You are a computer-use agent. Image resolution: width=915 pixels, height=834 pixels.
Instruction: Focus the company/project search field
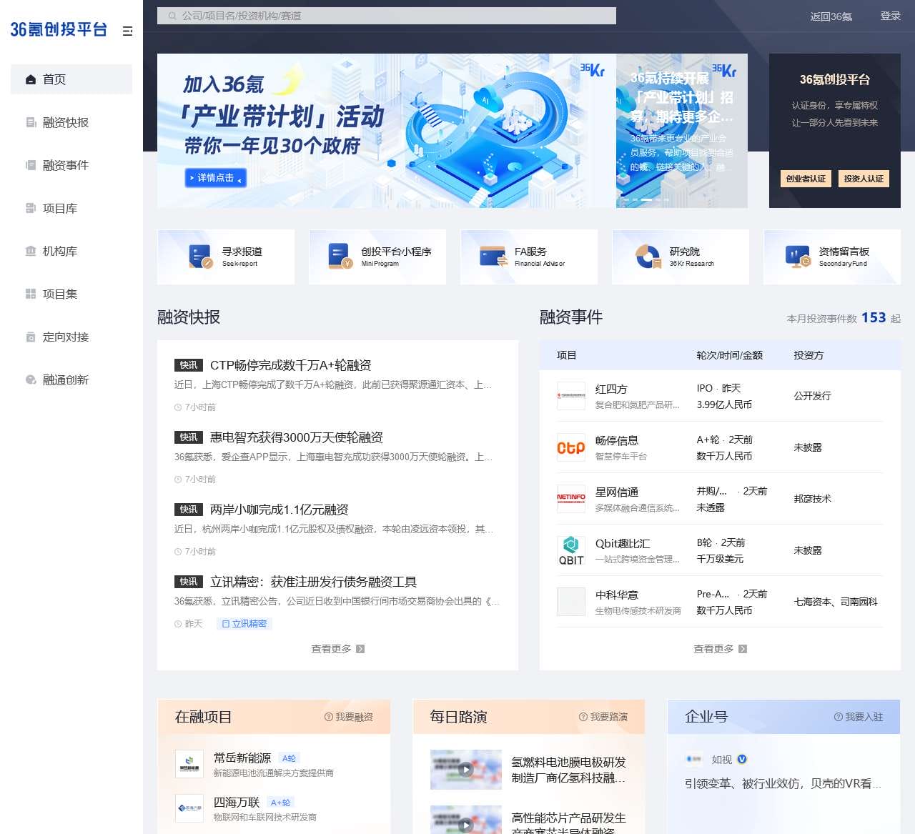pos(387,16)
